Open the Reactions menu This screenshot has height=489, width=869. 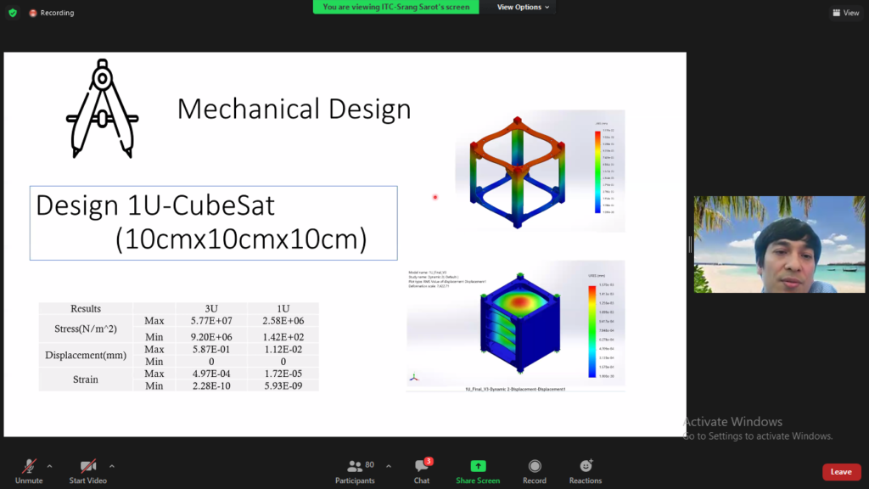point(586,467)
